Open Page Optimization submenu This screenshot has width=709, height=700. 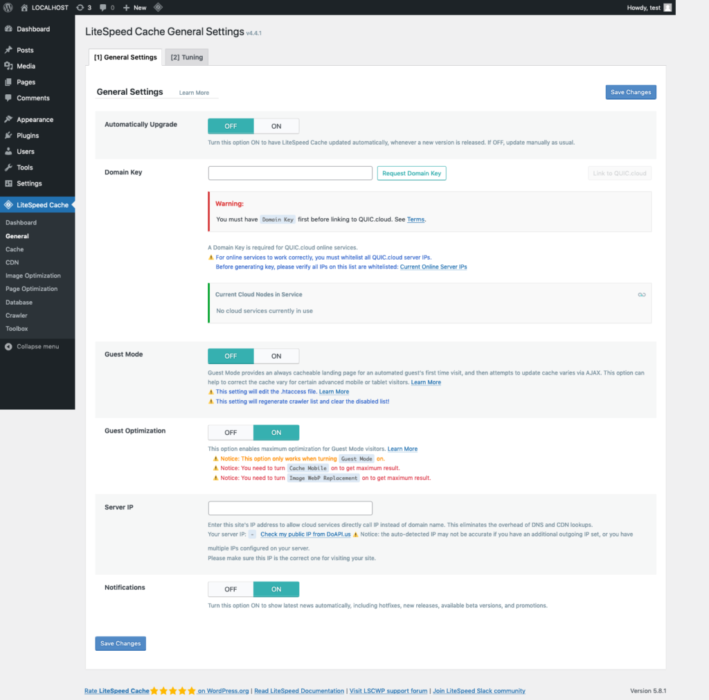(31, 289)
